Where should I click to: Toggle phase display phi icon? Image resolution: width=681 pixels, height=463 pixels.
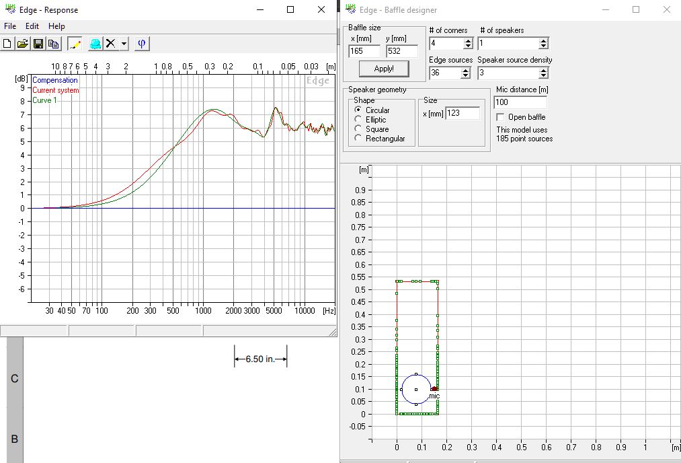(x=142, y=44)
